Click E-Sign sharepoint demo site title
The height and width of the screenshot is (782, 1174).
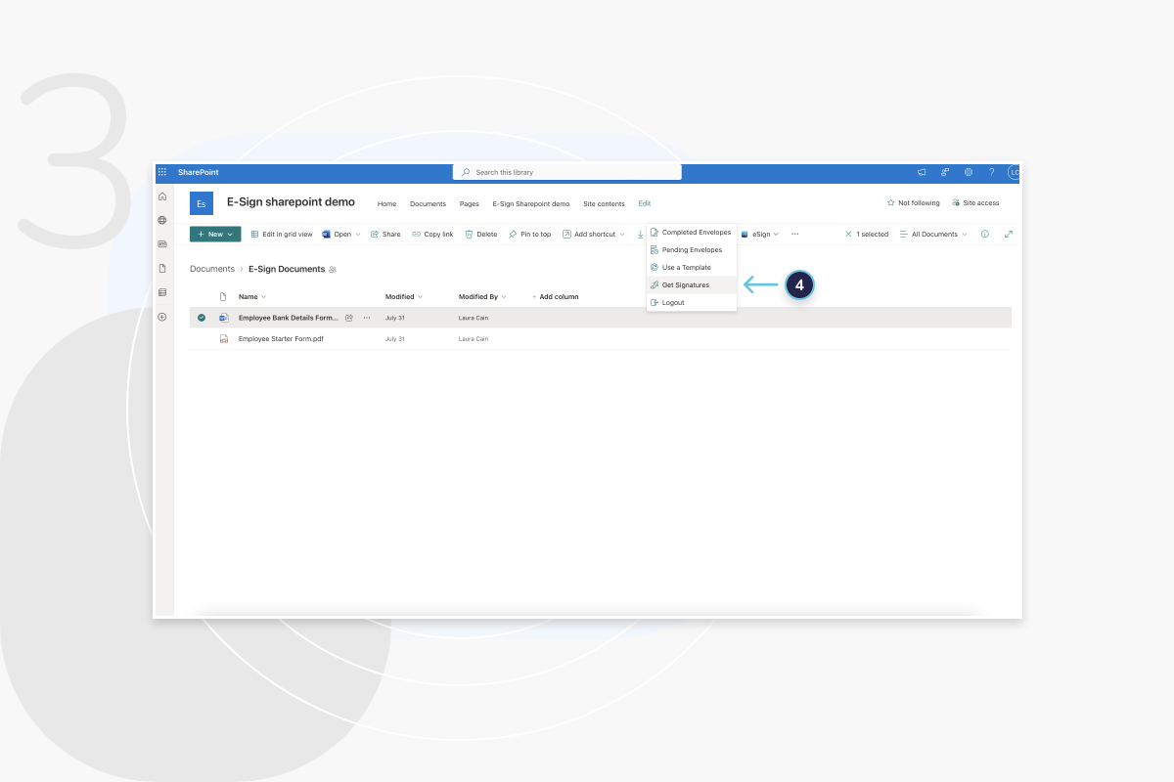coord(291,202)
